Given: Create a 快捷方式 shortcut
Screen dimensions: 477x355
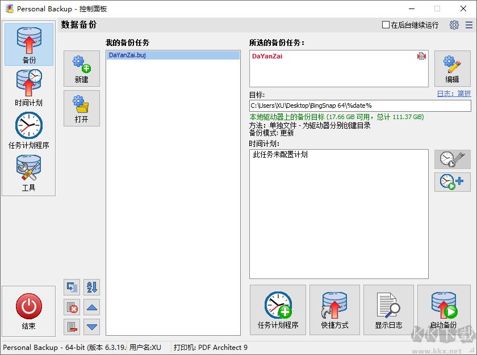Looking at the screenshot, I should click(334, 310).
